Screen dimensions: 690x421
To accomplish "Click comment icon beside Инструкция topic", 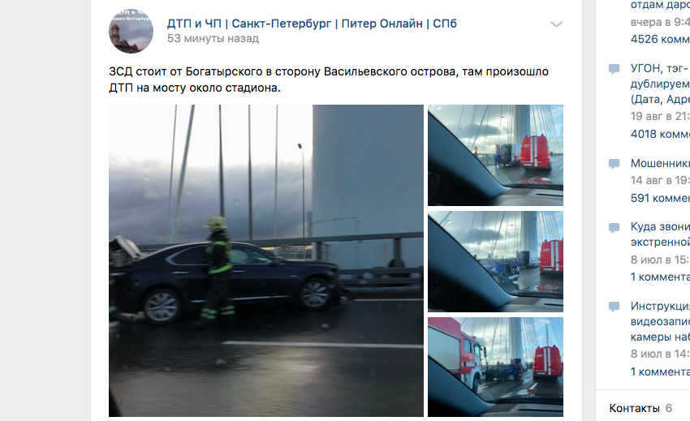I will point(614,307).
